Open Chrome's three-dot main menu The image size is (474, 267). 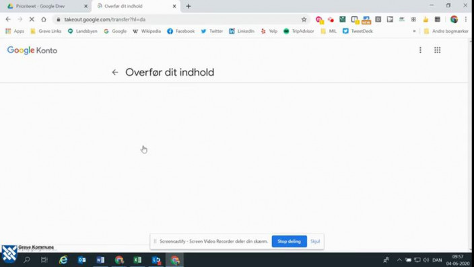point(465,20)
